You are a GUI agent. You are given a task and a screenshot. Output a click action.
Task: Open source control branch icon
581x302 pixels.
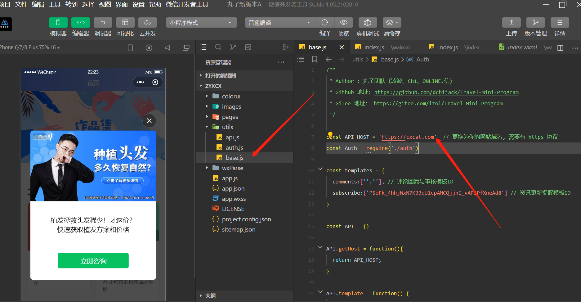(x=233, y=47)
